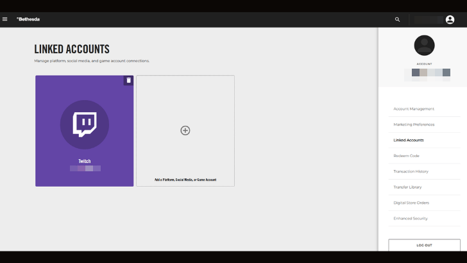View Transaction History

coord(411,171)
